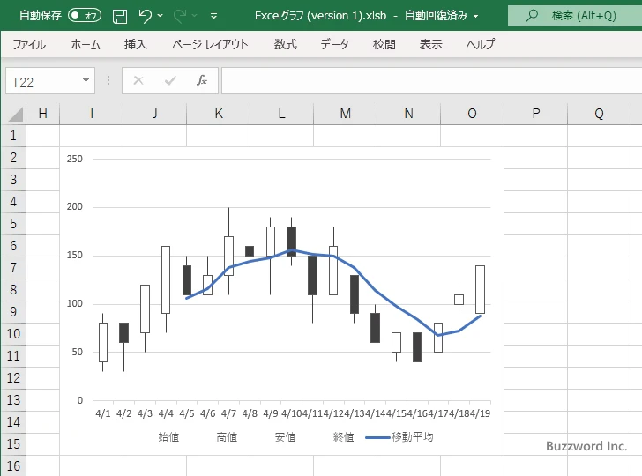Open the データ ribbon tab
Image resolution: width=642 pixels, height=476 pixels.
(334, 44)
